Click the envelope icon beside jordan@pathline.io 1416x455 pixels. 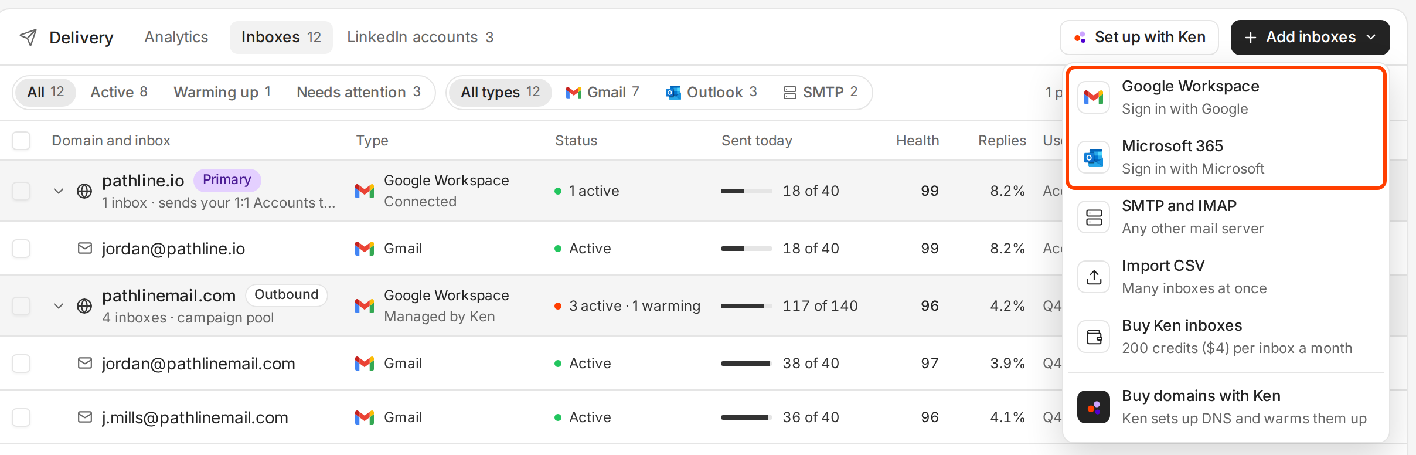point(85,249)
